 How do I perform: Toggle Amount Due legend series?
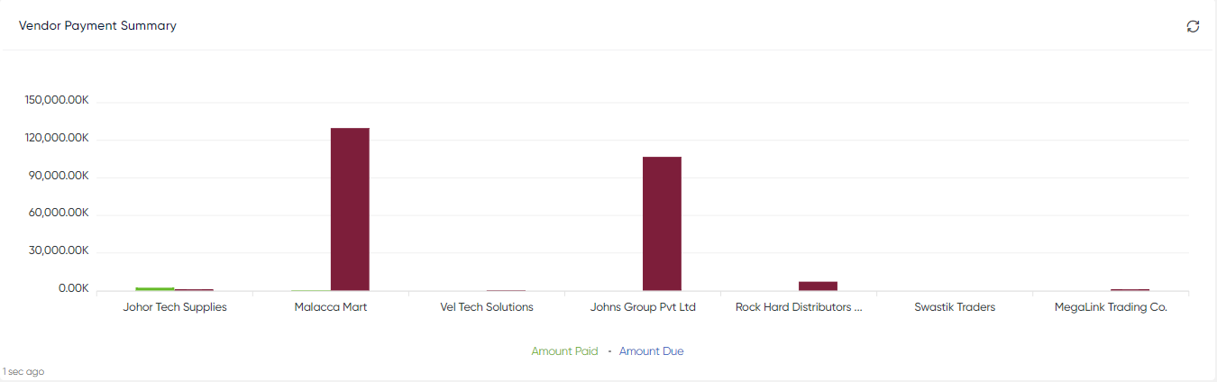click(x=651, y=351)
